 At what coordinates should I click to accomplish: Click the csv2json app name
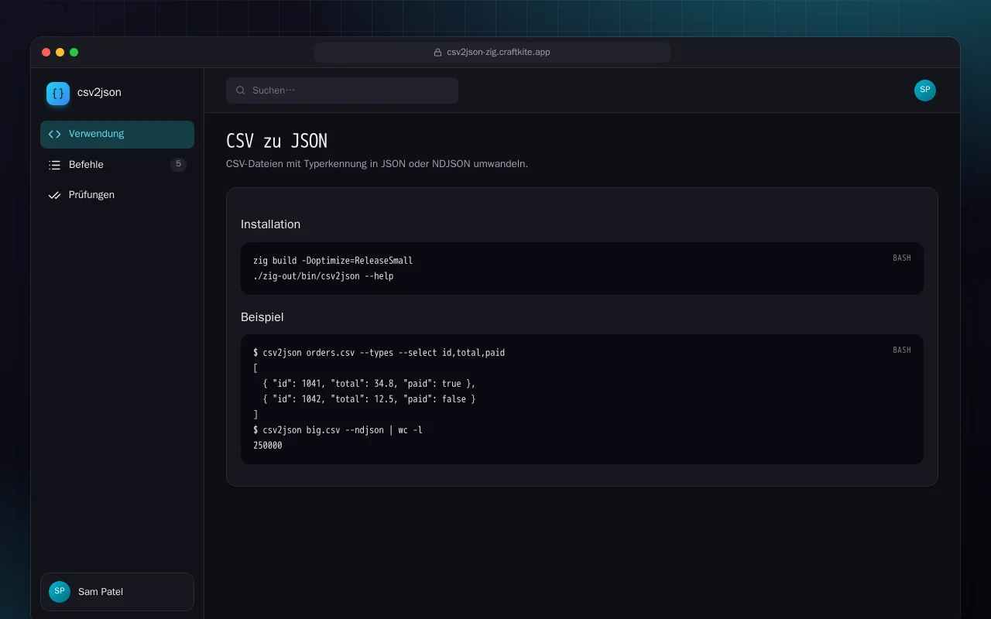tap(99, 92)
